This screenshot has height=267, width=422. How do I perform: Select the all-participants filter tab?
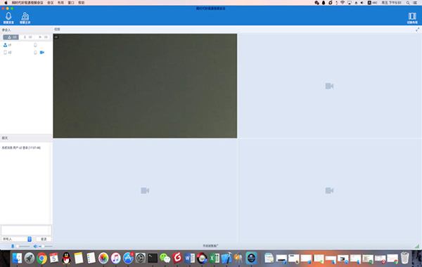(11, 37)
